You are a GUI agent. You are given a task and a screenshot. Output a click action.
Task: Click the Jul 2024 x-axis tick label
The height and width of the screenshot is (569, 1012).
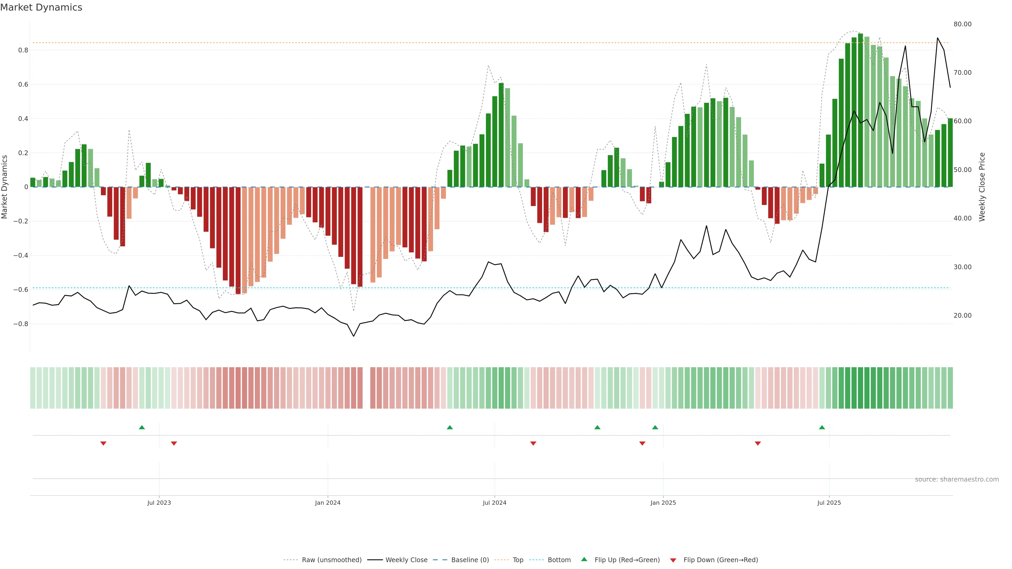[494, 503]
